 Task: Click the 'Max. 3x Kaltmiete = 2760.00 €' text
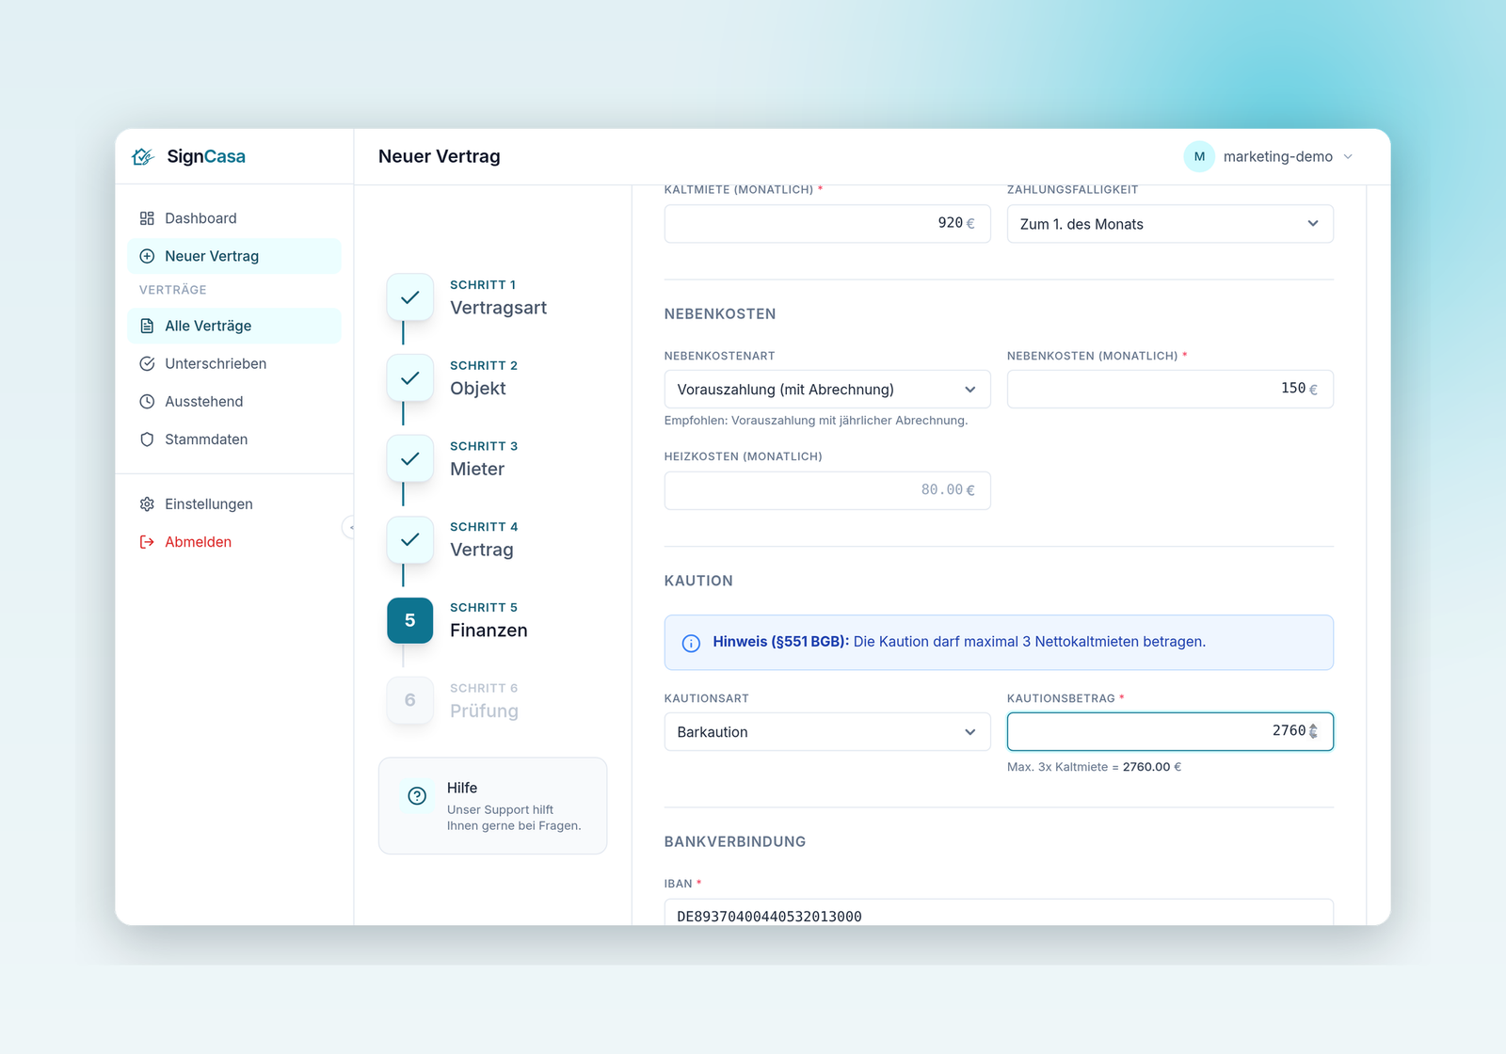click(x=1094, y=767)
